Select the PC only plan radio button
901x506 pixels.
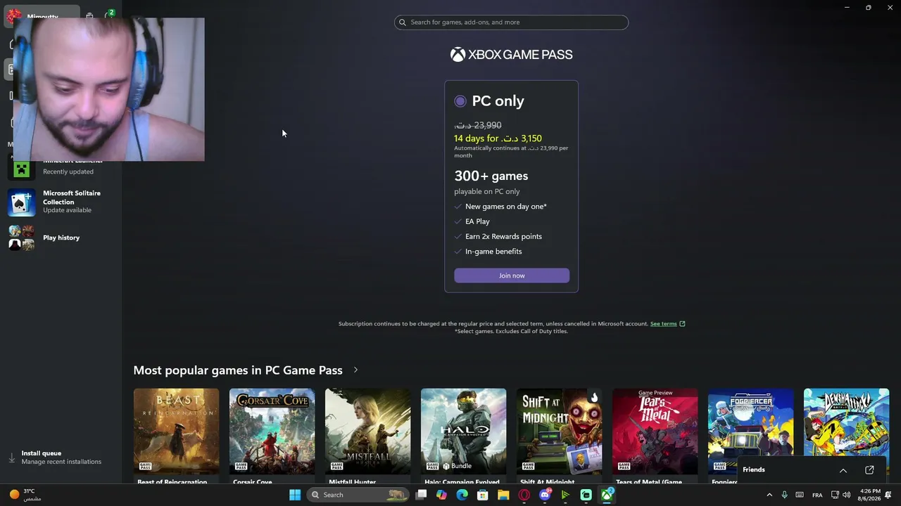(x=460, y=101)
